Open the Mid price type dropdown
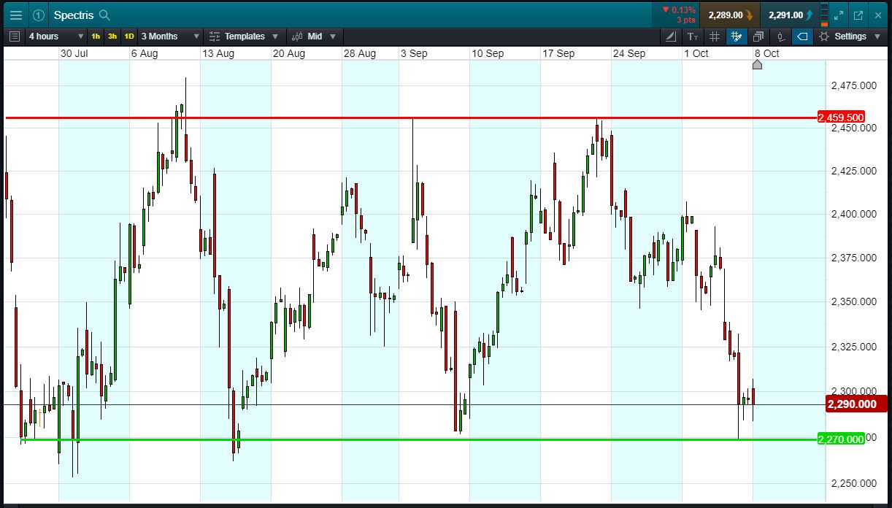The width and height of the screenshot is (892, 508). click(x=315, y=36)
